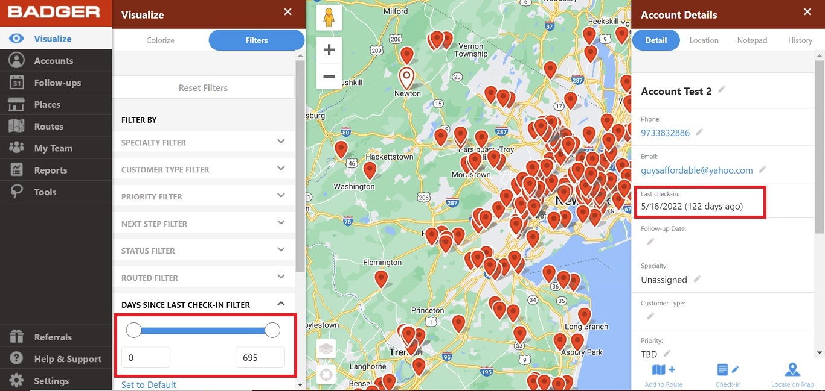The image size is (825, 391).
Task: Open Routes map icon
Action: tap(16, 126)
